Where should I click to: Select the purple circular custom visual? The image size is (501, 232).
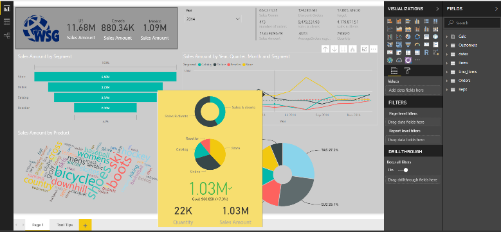click(408, 60)
